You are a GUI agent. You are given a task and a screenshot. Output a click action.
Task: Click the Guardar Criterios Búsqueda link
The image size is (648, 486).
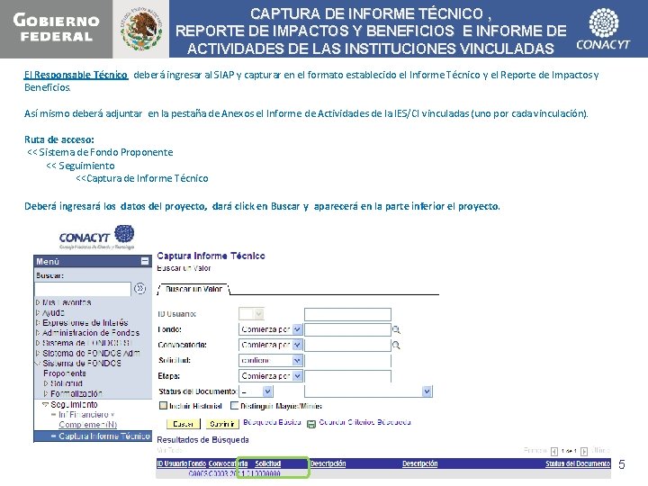click(364, 422)
